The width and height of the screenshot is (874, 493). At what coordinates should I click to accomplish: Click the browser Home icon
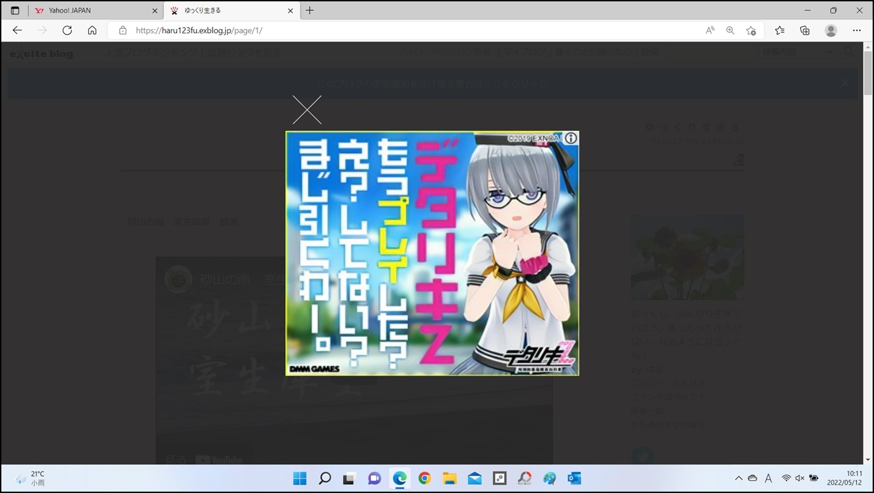click(92, 30)
